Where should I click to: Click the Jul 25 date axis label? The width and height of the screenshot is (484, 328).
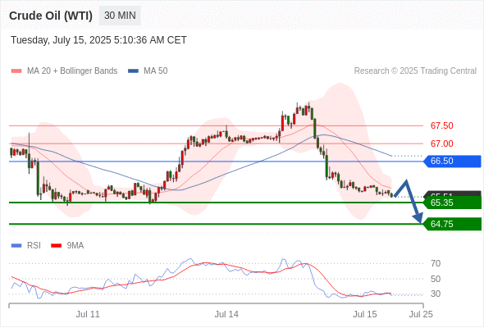(x=421, y=314)
